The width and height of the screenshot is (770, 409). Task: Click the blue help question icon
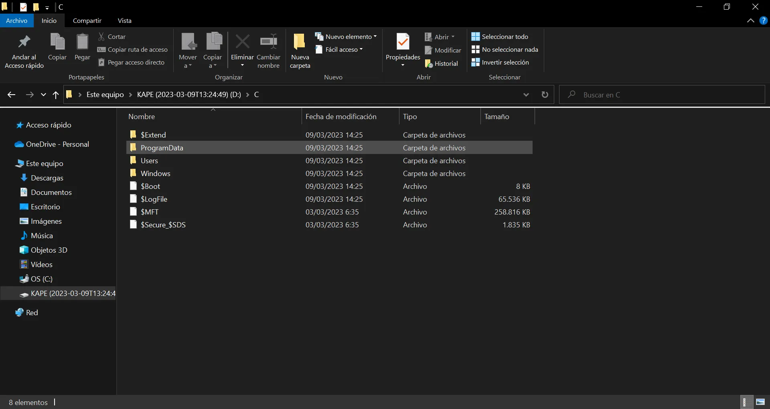pos(764,20)
